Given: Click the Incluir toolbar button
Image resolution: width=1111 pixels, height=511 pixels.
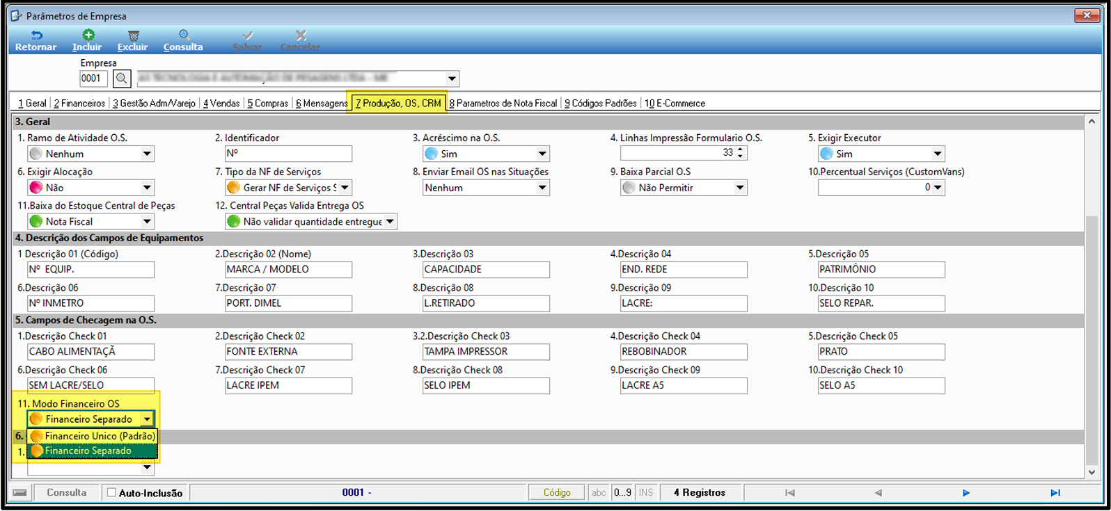Looking at the screenshot, I should 87,41.
